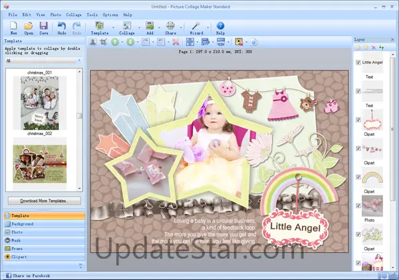
Task: Toggle the rainbow clipart layer checkbox
Action: 358,177
